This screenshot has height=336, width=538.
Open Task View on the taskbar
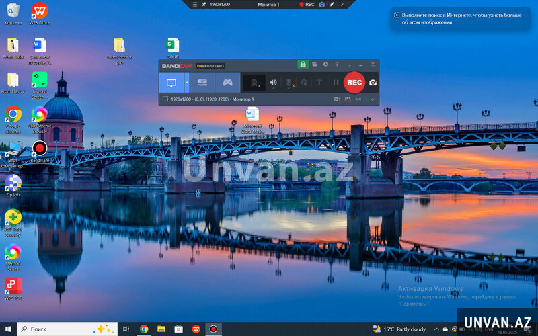point(126,329)
